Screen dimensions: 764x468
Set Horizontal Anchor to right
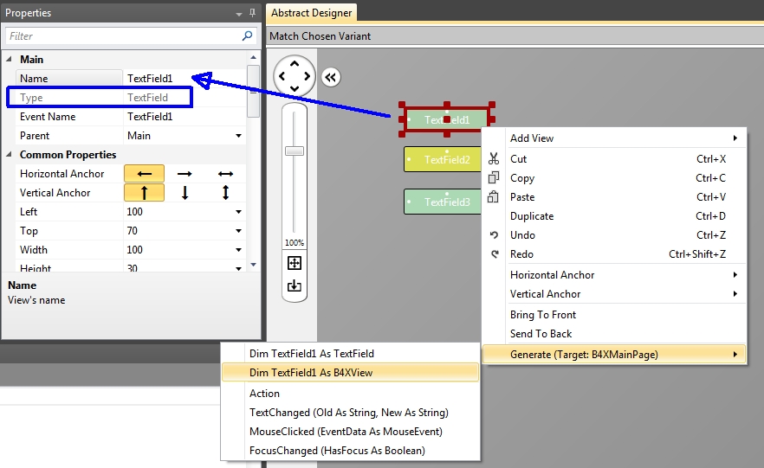(185, 174)
